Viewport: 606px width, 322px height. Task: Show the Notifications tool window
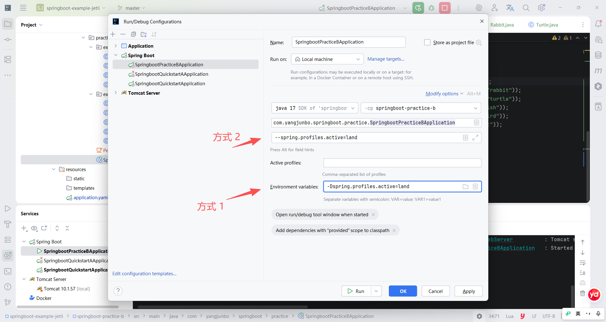point(598,24)
